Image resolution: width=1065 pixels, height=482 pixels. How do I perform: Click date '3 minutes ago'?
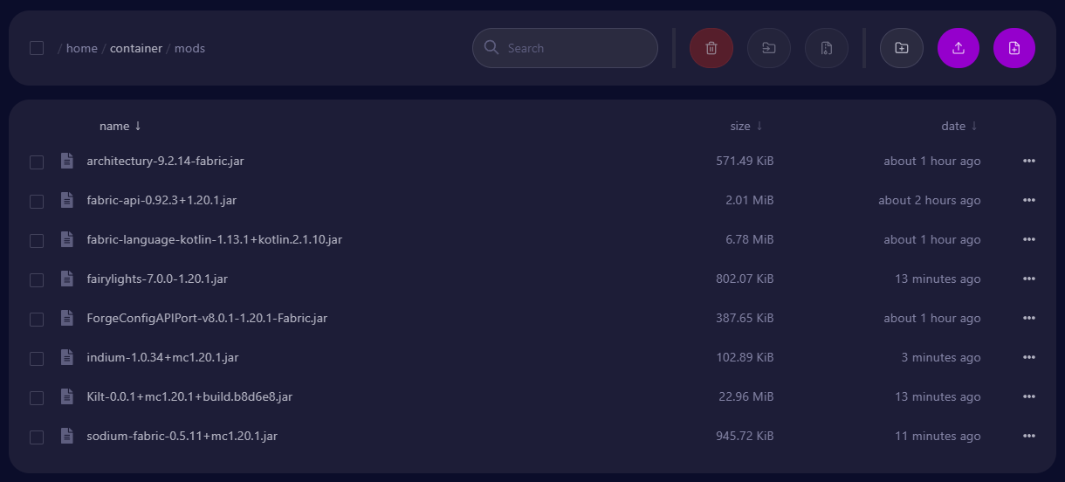(941, 357)
